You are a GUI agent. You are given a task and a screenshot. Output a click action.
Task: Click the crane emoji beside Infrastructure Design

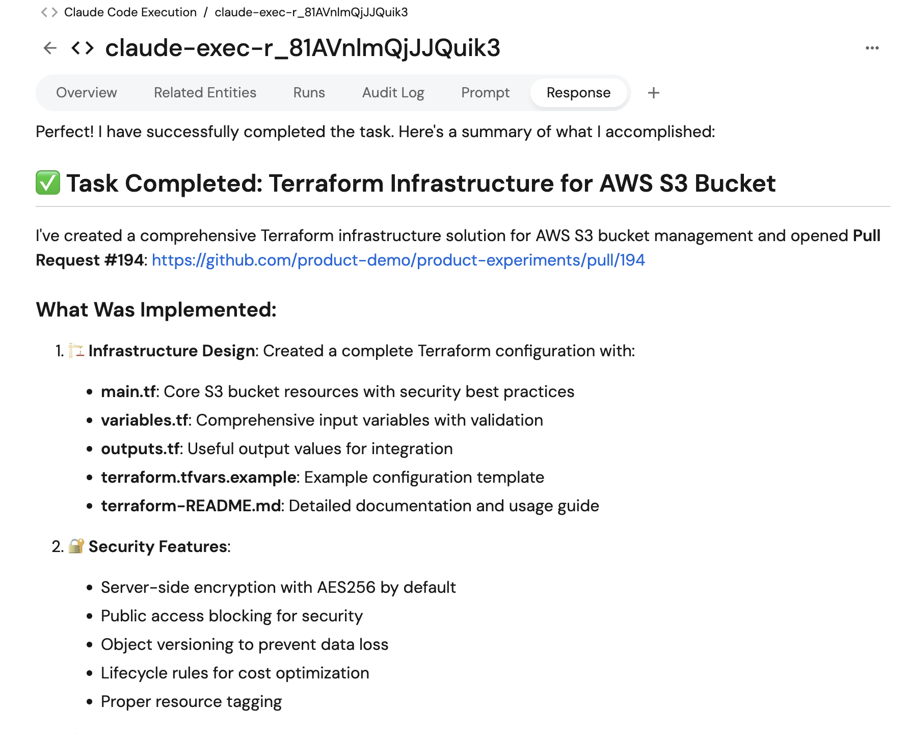pos(76,351)
